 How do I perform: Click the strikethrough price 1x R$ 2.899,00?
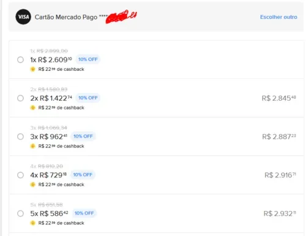[49, 51]
